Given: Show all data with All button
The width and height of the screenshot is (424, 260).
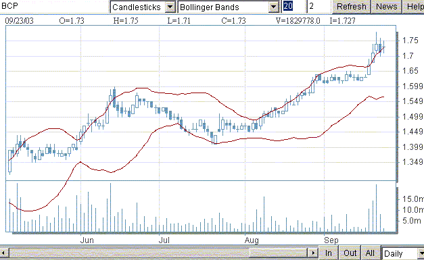Looking at the screenshot, I should [x=370, y=253].
